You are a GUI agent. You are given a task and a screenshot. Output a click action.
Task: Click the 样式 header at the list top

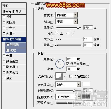pos(14,6)
